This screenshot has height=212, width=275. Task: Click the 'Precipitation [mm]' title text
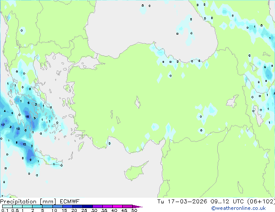click(x=28, y=202)
